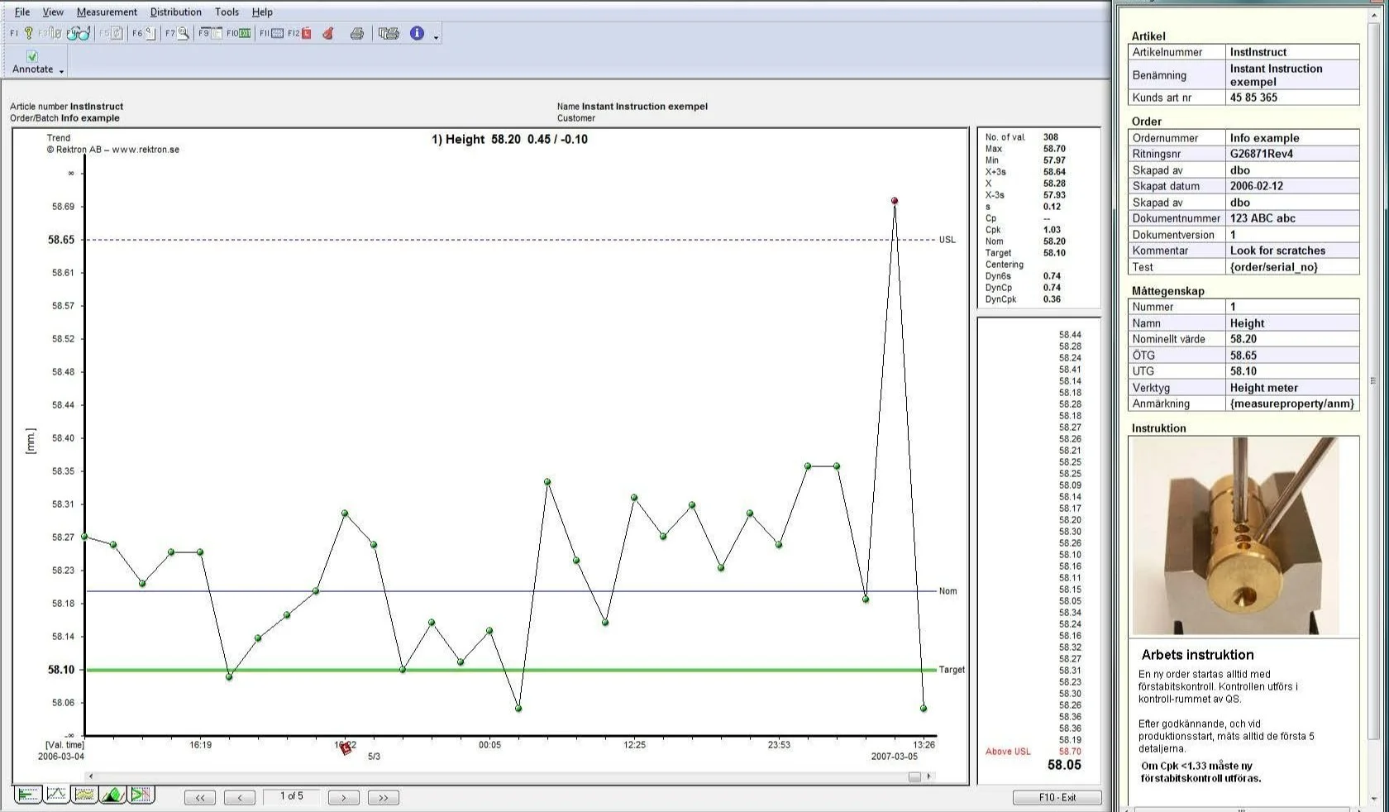Click the F4 glasses icon

tap(79, 33)
